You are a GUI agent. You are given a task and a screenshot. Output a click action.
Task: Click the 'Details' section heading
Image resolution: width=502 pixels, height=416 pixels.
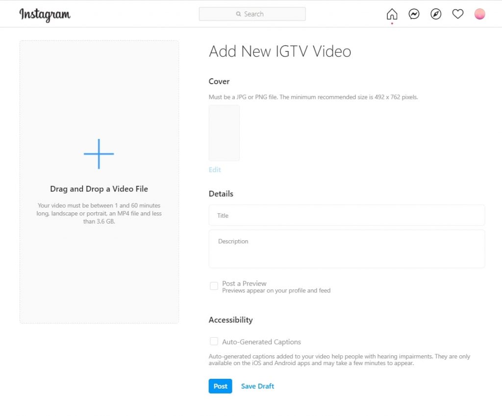221,194
